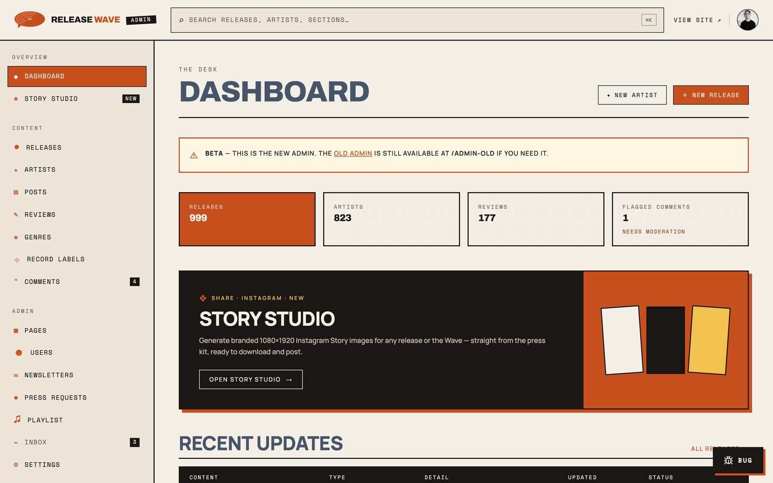773x483 pixels.
Task: Click the Pages square icon
Action: 16,331
